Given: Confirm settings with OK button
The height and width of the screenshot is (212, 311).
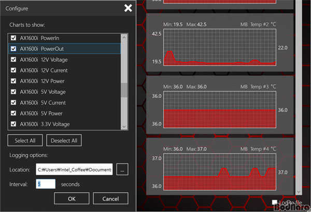Looking at the screenshot, I should pyautogui.click(x=72, y=199).
